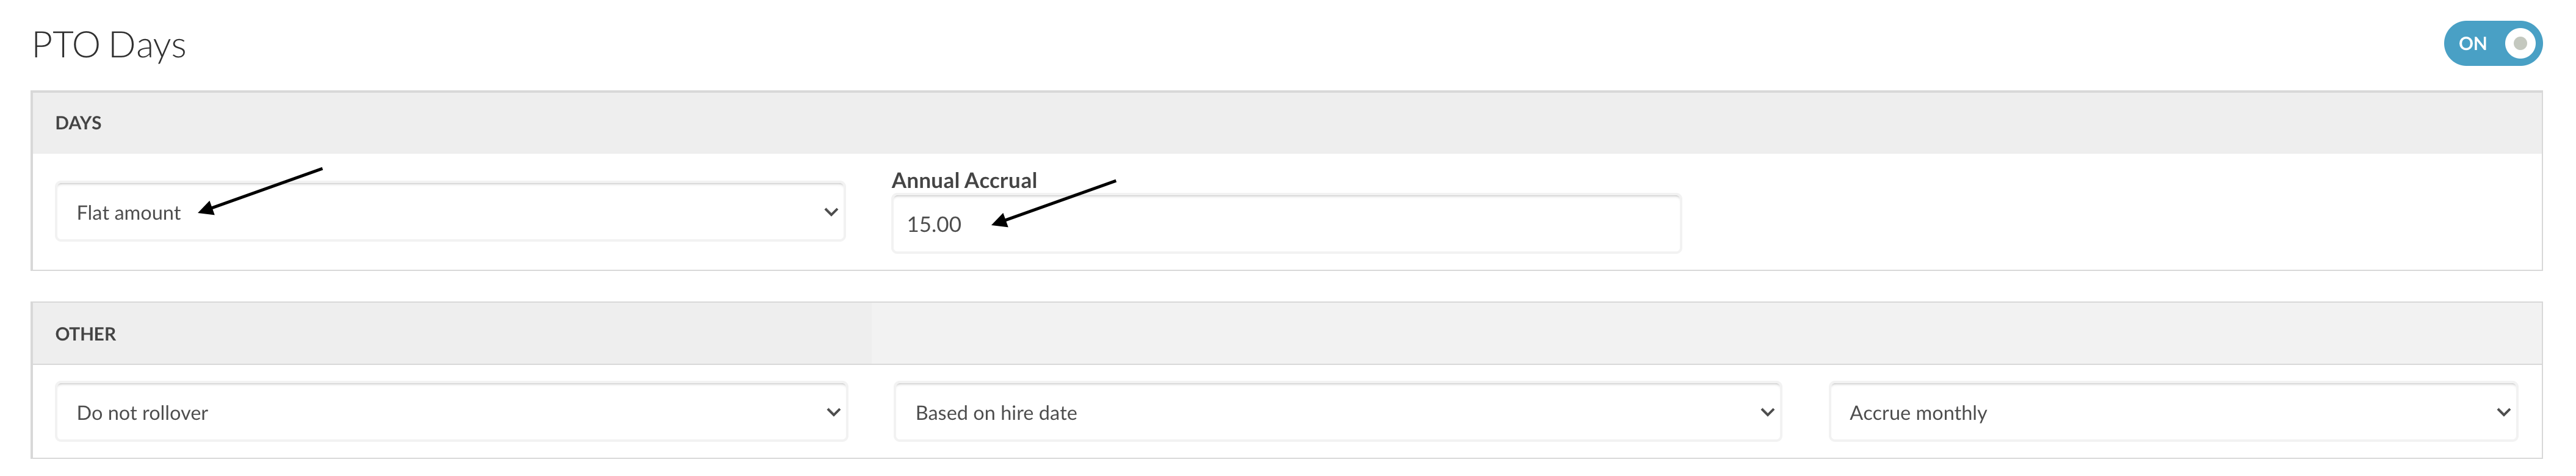Click the Accrue monthly text
Viewport: 2576px width, 476px height.
(x=1918, y=413)
